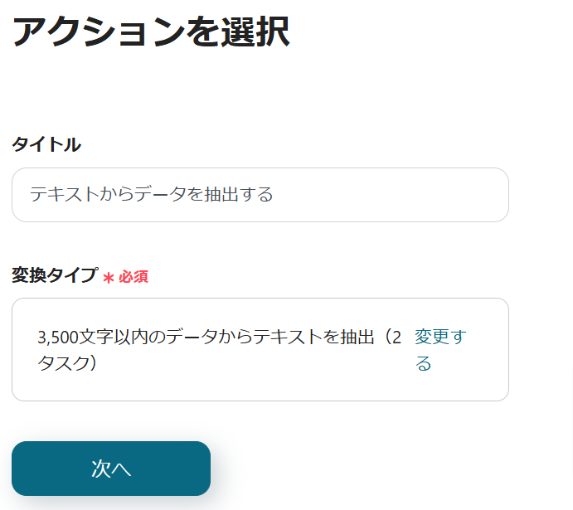Click the blue 次へ submit button
The image size is (573, 510).
111,469
